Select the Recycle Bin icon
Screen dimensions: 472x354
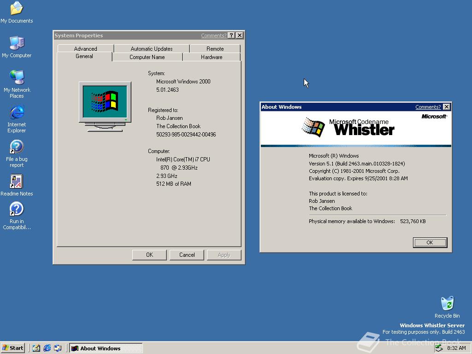pyautogui.click(x=447, y=307)
